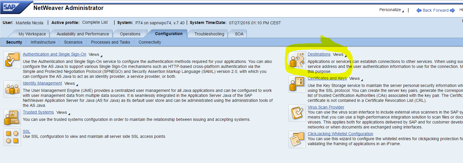This screenshot has height=163, width=463.
Task: Expand Views menu beside Destinations
Action: tap(340, 54)
